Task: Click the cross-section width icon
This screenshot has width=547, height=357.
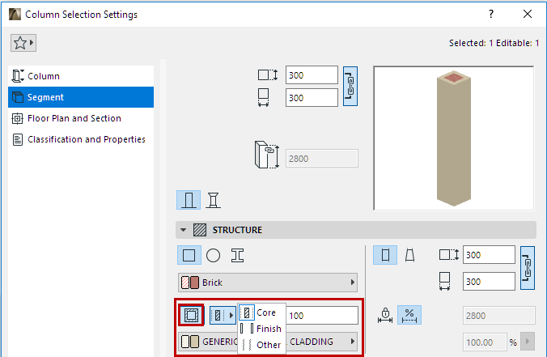Action: click(x=263, y=97)
